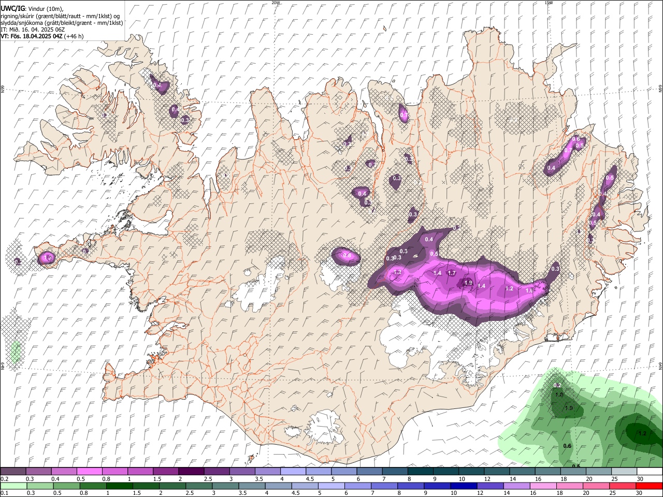Click 'slydda/snjókoma' legend description line
Viewport: 663px width, 497px height.
[62, 23]
